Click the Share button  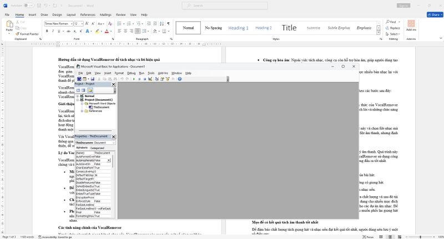point(435,14)
